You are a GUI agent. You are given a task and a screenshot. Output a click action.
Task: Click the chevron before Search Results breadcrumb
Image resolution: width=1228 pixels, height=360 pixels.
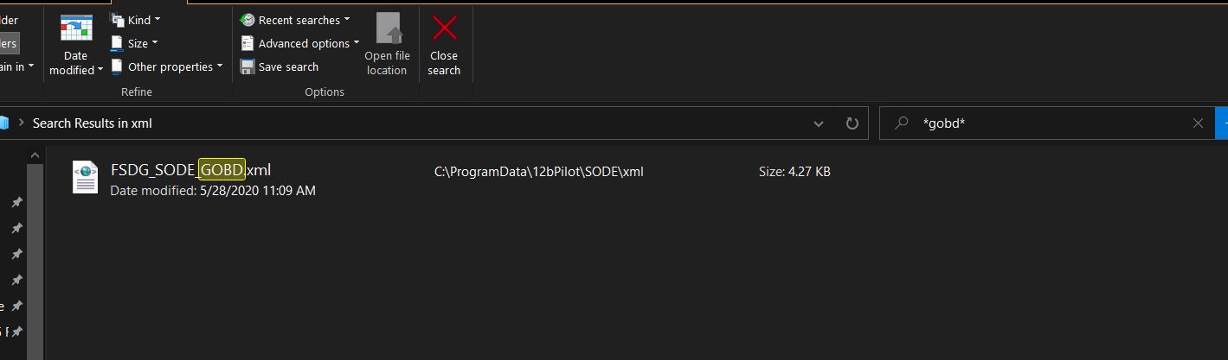tap(20, 123)
